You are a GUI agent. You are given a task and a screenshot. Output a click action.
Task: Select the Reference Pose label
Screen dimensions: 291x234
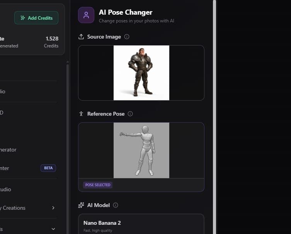(106, 114)
